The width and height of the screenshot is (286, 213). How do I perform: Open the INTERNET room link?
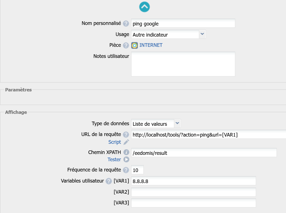[x=151, y=45]
